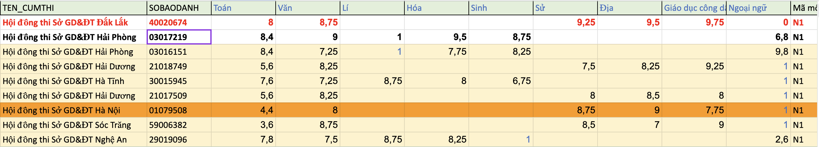
Task: Select the cell with ID 29019096
Action: click(178, 140)
